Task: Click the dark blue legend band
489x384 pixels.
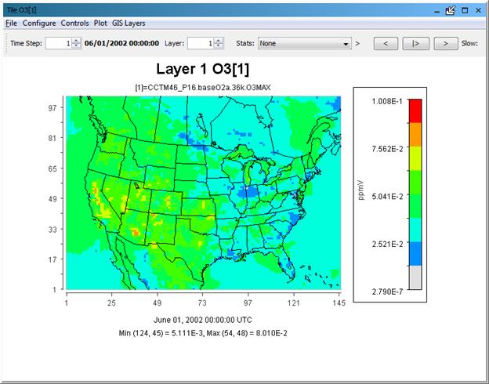Action: [x=415, y=254]
